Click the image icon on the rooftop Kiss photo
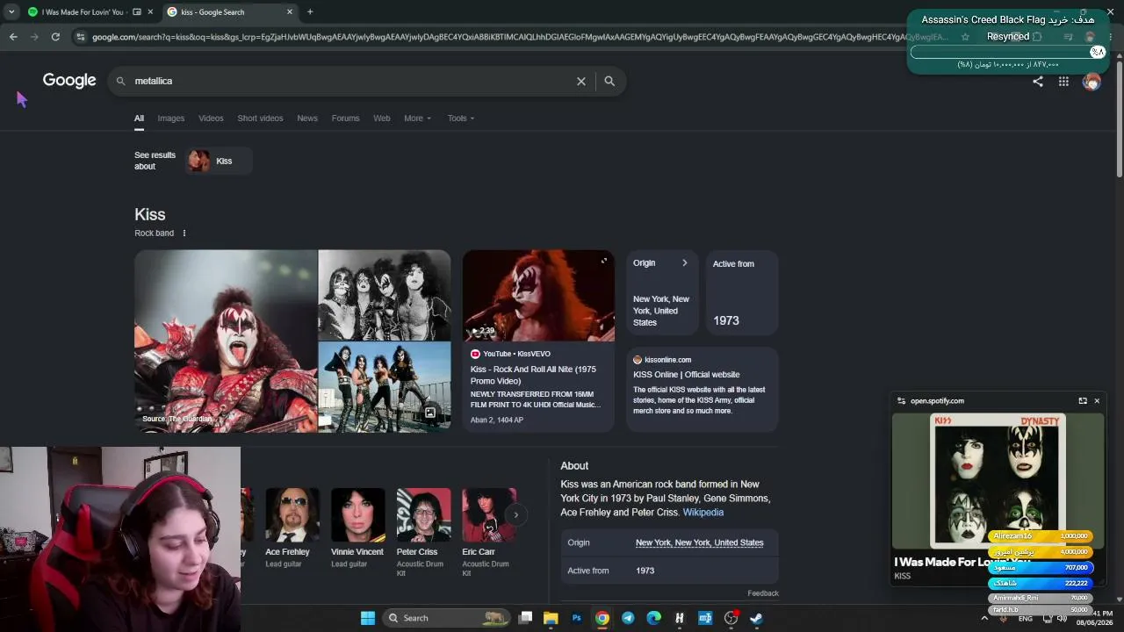 430,413
